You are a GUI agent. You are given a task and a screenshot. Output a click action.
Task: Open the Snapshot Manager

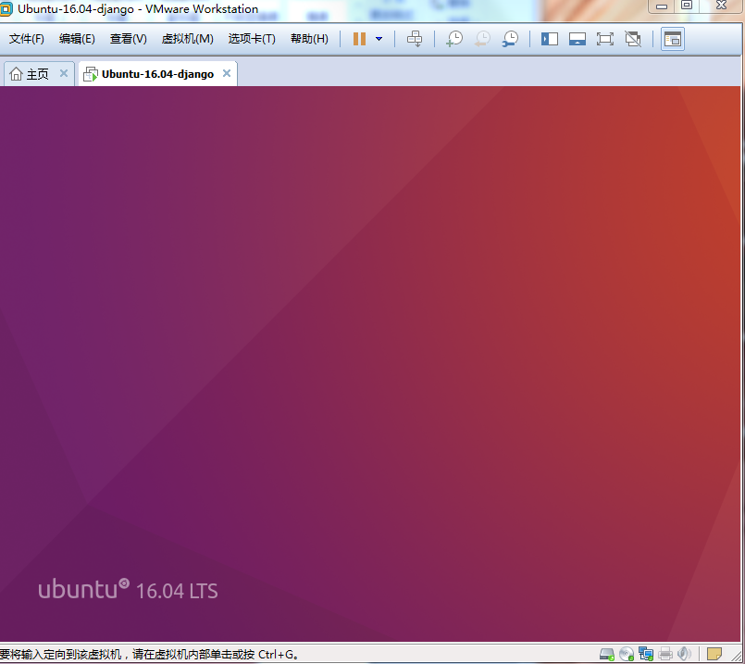tap(510, 39)
